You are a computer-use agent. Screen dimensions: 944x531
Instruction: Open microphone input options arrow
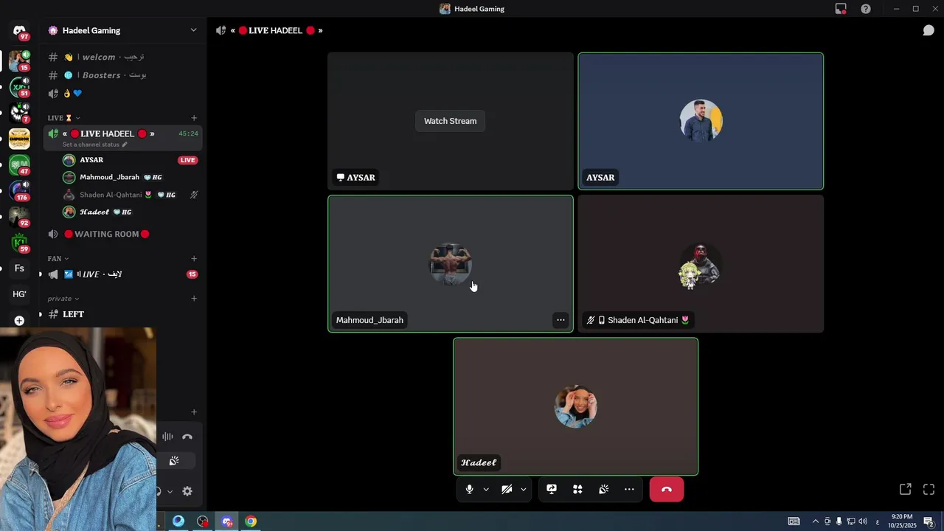(x=486, y=489)
